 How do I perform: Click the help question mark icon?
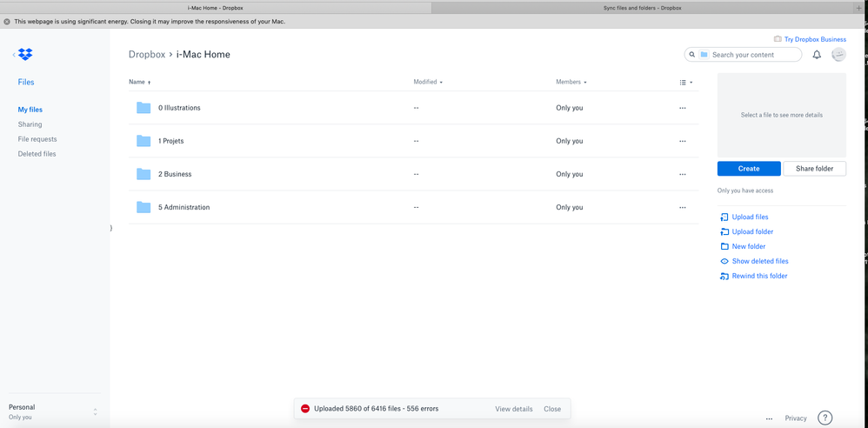tap(825, 418)
